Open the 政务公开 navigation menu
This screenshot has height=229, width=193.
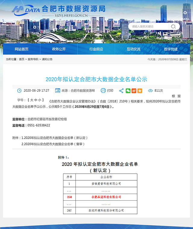click(x=59, y=49)
